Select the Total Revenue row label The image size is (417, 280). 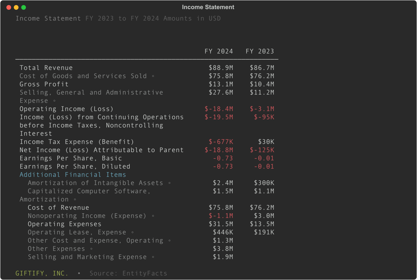[46, 68]
